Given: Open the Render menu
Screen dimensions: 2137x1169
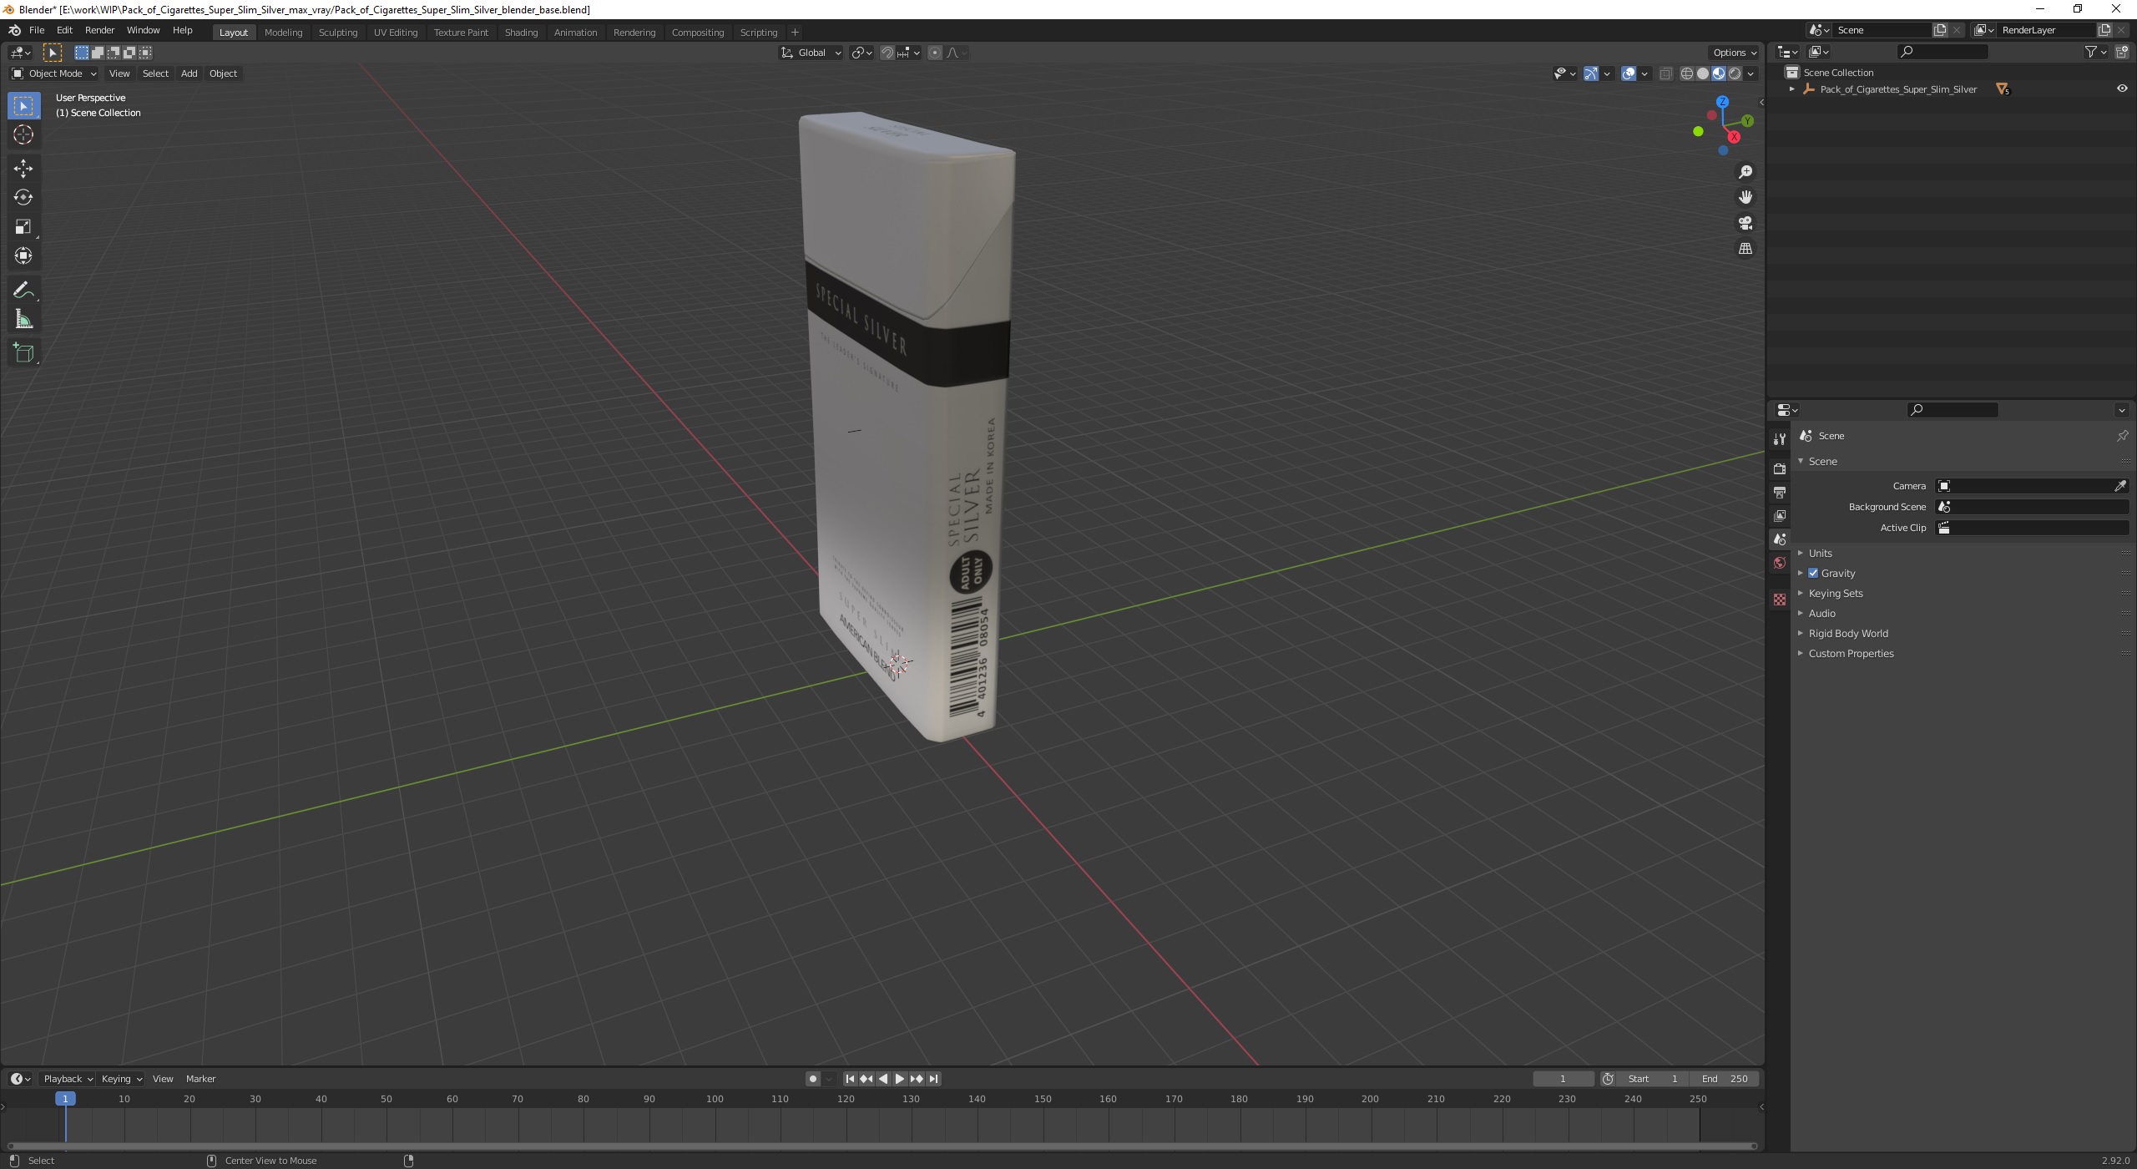Looking at the screenshot, I should [x=99, y=30].
